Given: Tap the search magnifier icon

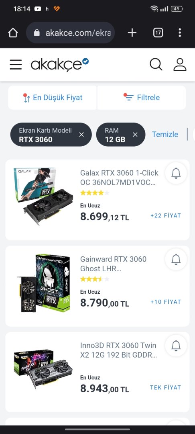Looking at the screenshot, I should pyautogui.click(x=156, y=64).
